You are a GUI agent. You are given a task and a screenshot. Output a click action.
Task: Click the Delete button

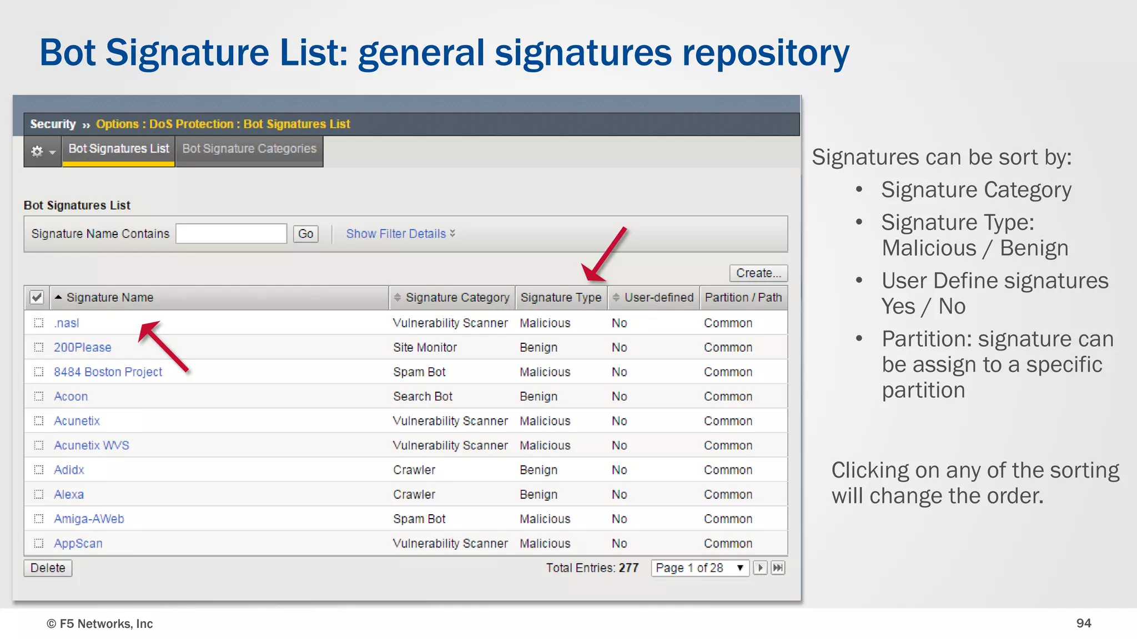coord(48,568)
